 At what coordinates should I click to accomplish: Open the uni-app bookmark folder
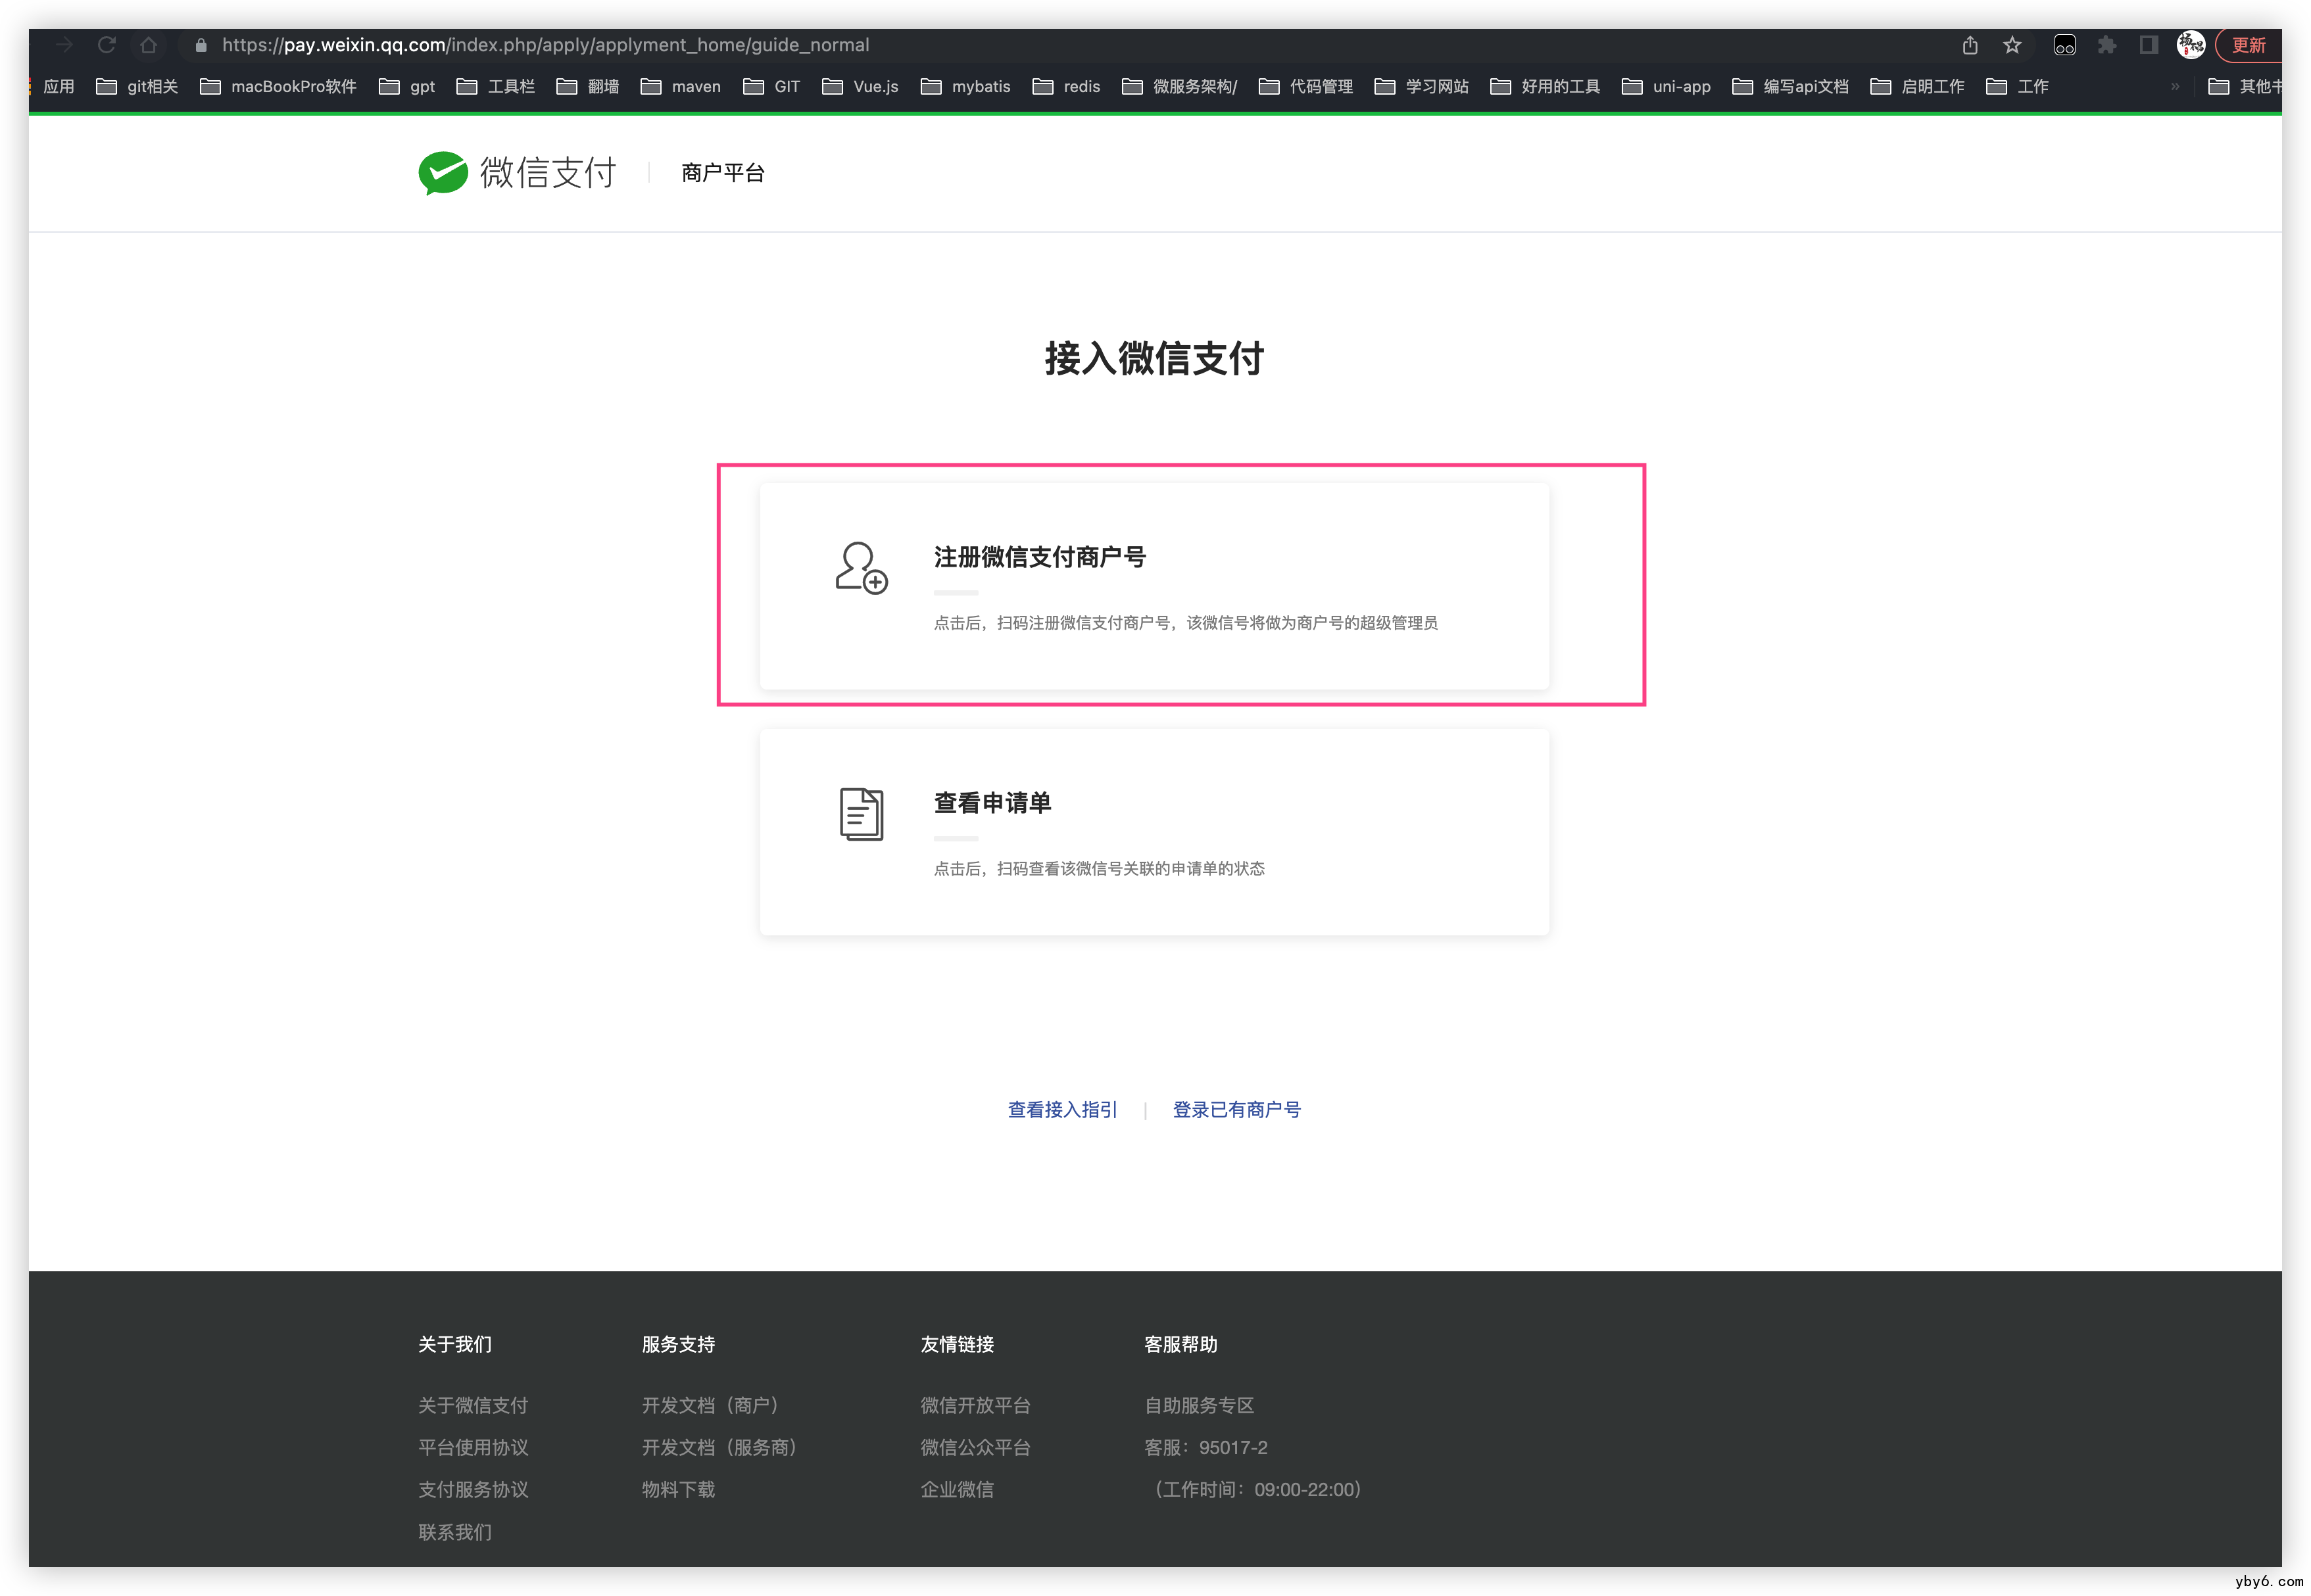(1666, 87)
